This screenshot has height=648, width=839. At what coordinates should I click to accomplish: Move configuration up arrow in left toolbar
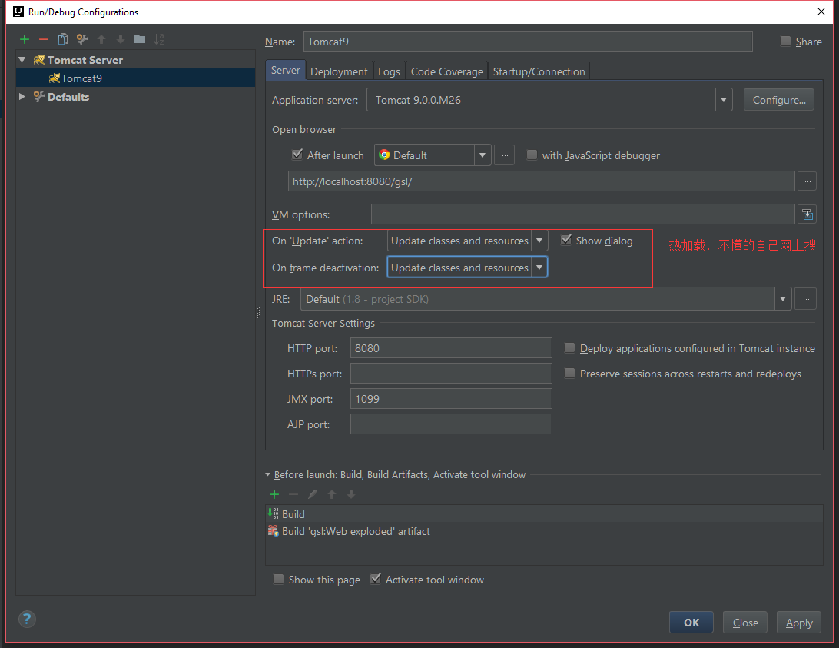[x=101, y=39]
